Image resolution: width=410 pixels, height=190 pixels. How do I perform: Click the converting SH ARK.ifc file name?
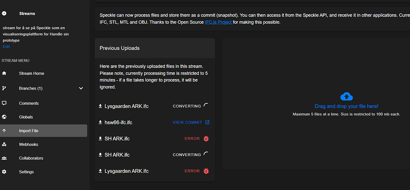point(117,155)
